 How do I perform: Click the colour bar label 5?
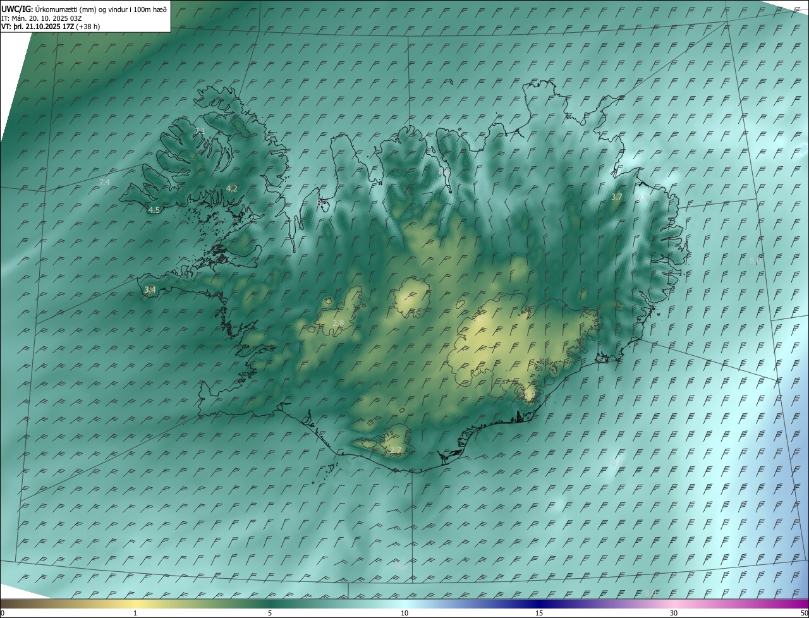click(270, 613)
